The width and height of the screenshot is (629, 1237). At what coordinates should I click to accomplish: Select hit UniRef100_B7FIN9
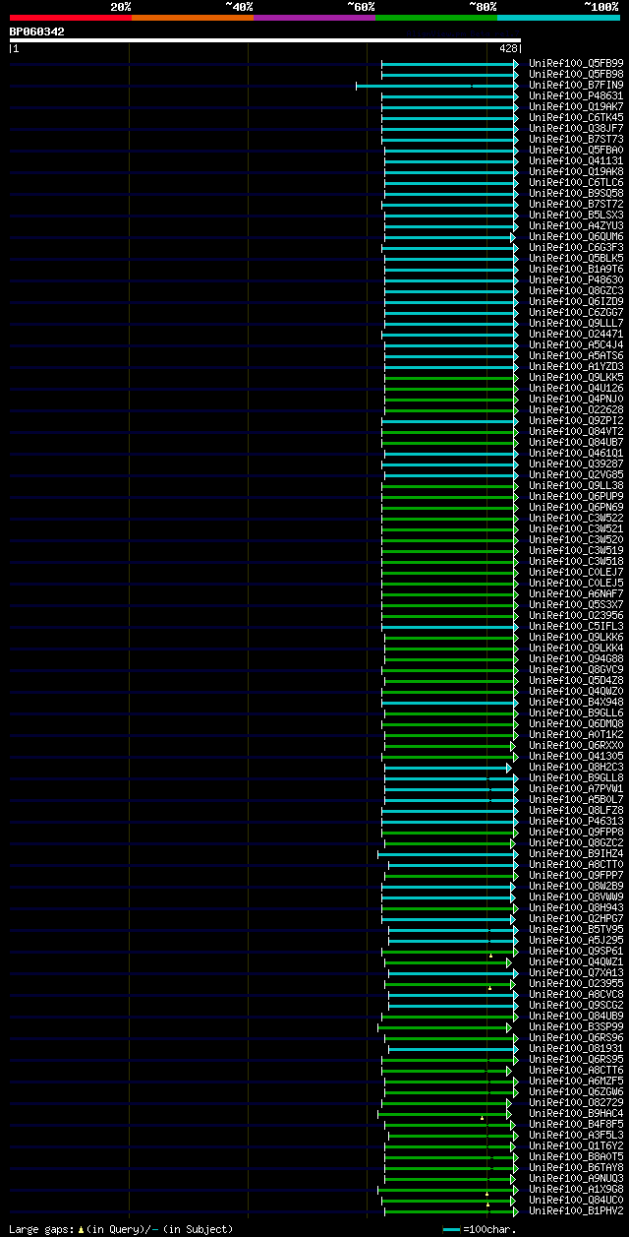576,86
